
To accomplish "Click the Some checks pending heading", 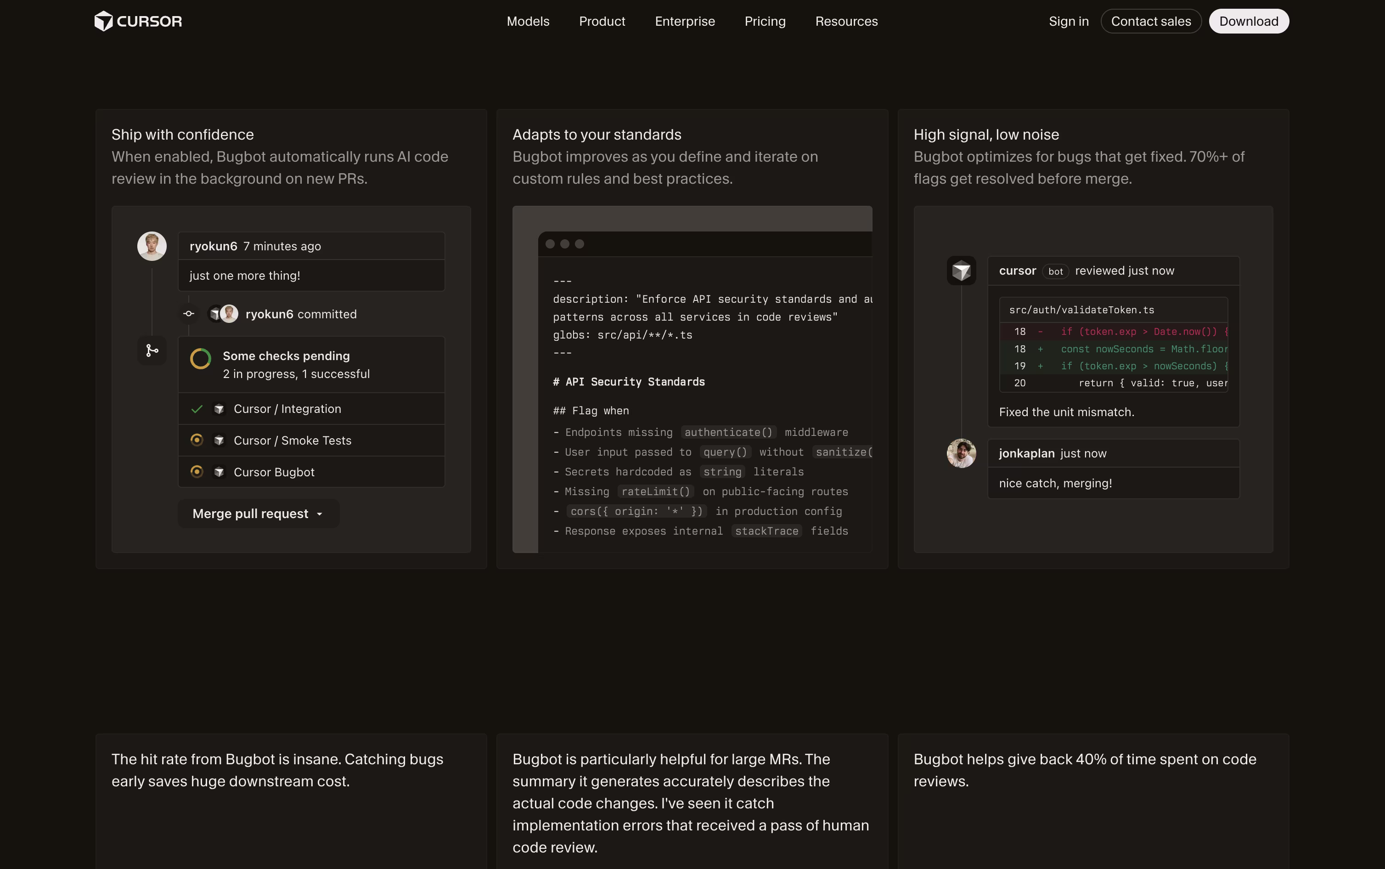I will (x=286, y=356).
